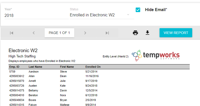Jump to the last report page
The image size is (200, 106).
click(x=107, y=33)
